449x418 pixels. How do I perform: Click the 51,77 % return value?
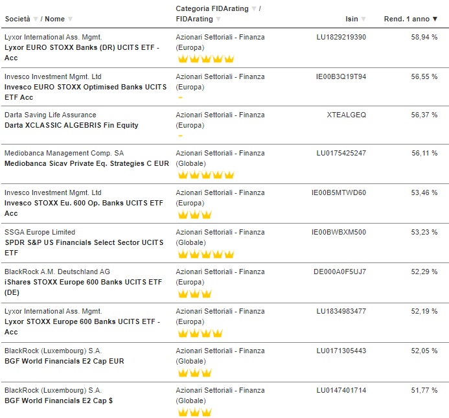point(424,391)
